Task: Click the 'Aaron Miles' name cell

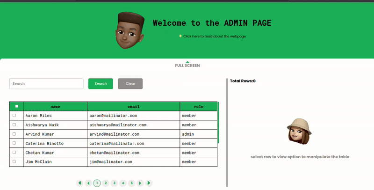Action: click(55, 116)
